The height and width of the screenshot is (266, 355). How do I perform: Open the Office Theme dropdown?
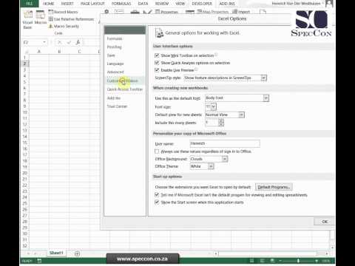pos(211,166)
